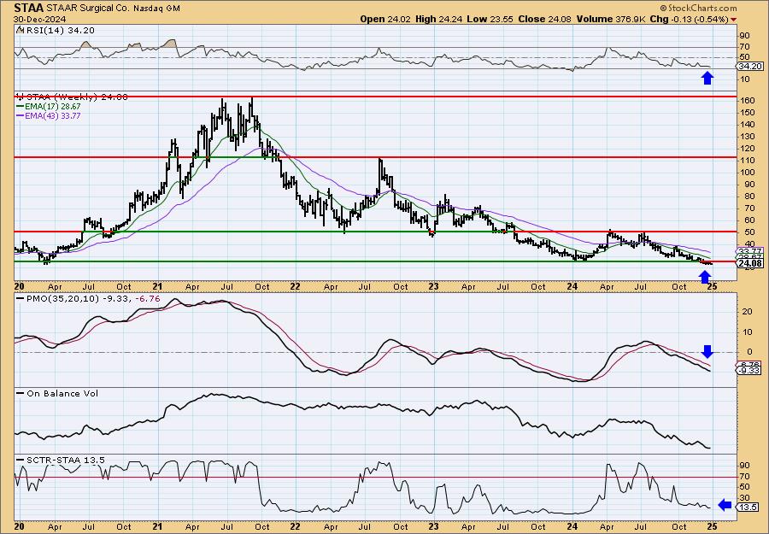Click the On Balance Vol panel label

[x=62, y=393]
